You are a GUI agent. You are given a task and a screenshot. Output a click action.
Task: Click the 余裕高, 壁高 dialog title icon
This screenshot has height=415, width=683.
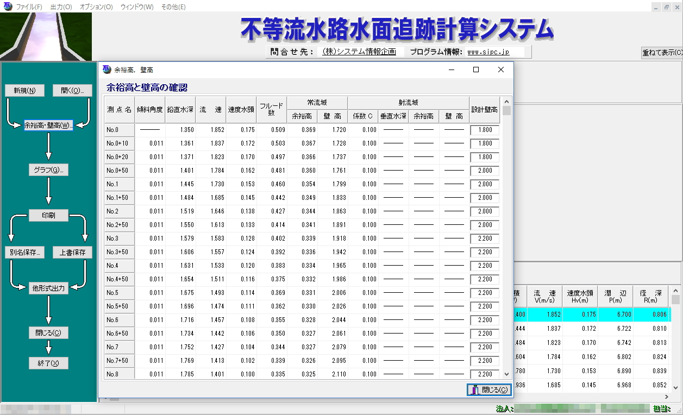(106, 70)
